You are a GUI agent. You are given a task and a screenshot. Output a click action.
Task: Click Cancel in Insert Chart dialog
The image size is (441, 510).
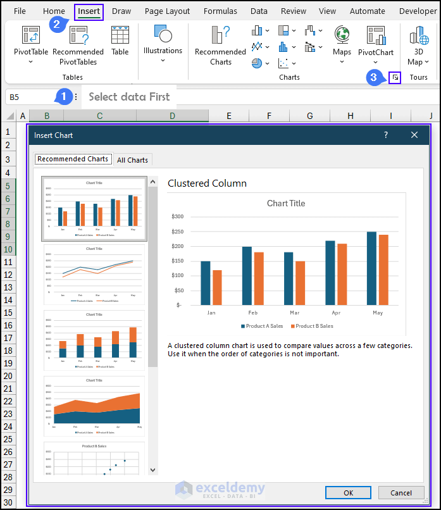[401, 493]
